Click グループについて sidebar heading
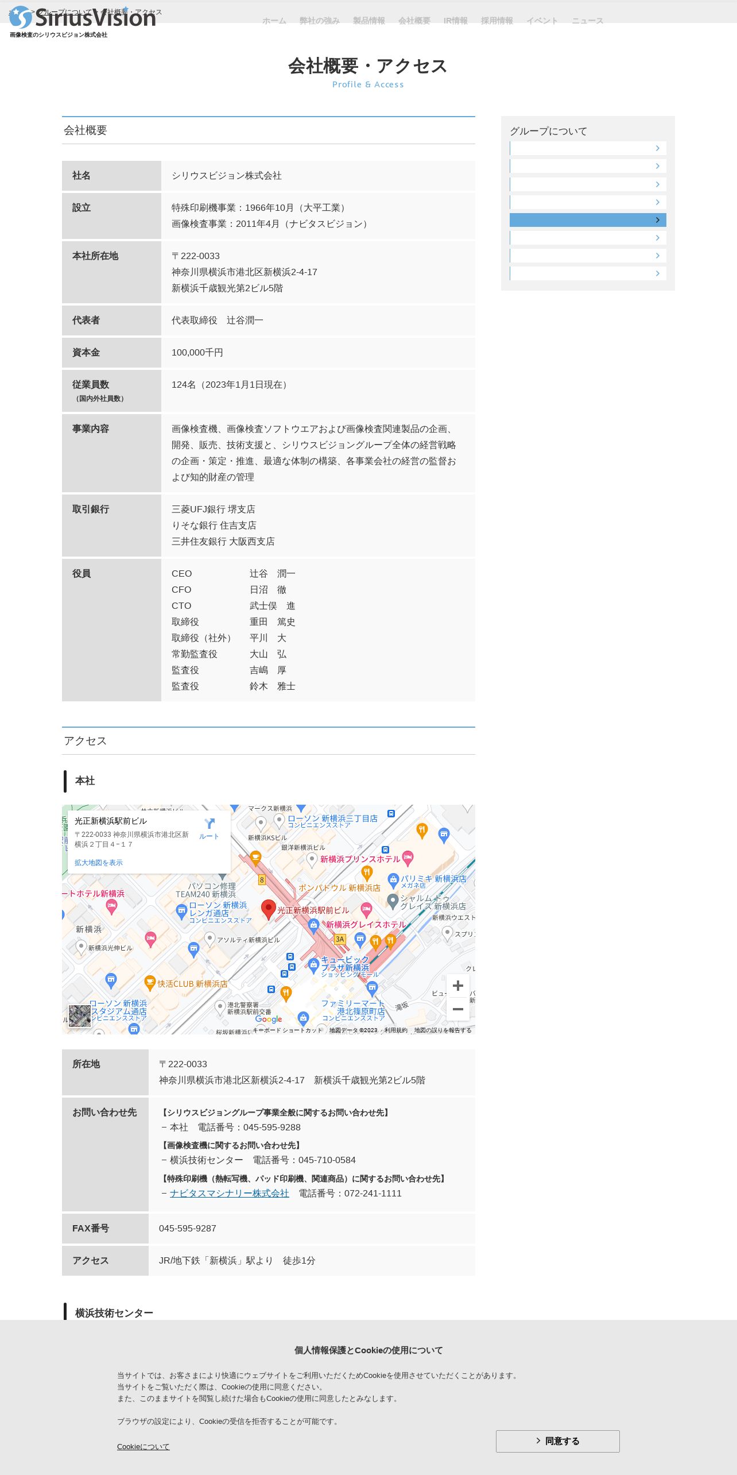Screen dimensions: 737x1475 (x=549, y=131)
